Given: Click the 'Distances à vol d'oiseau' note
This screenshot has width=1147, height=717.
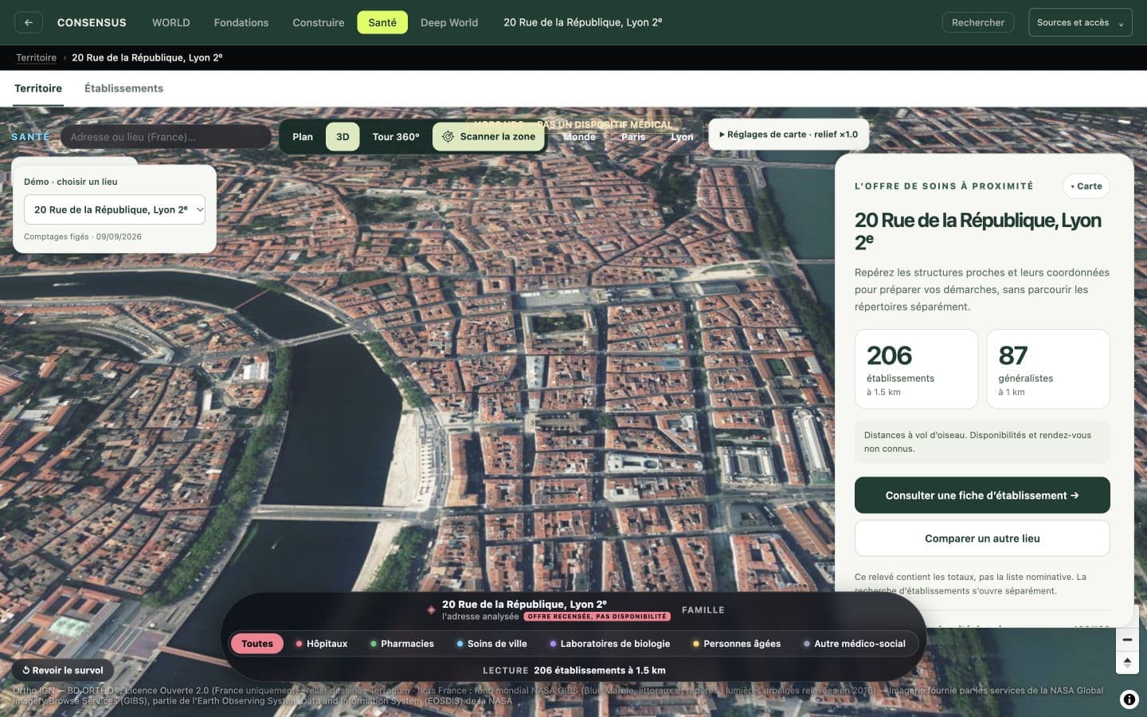Looking at the screenshot, I should 982,442.
